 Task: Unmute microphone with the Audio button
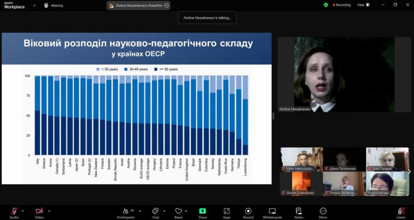click(x=14, y=213)
